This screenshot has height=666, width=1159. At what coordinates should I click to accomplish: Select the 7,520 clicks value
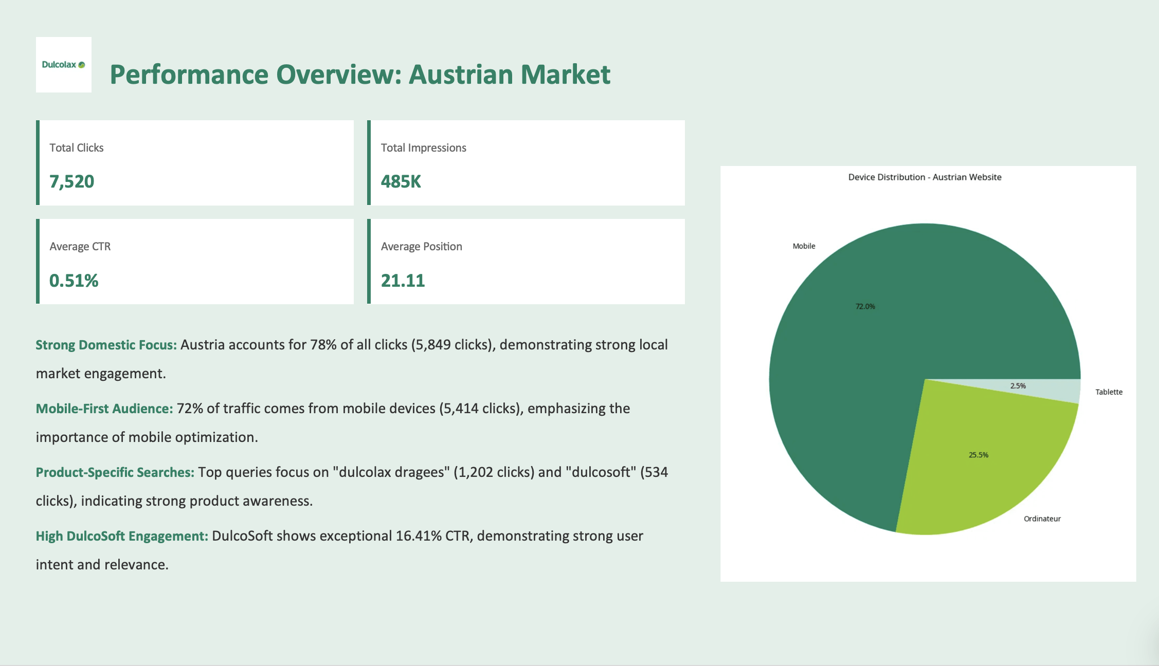71,182
